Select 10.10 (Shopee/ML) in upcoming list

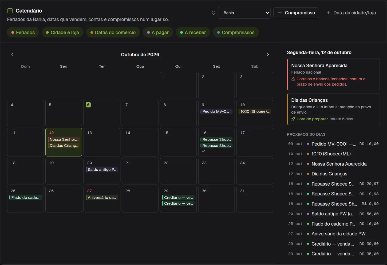click(333, 154)
